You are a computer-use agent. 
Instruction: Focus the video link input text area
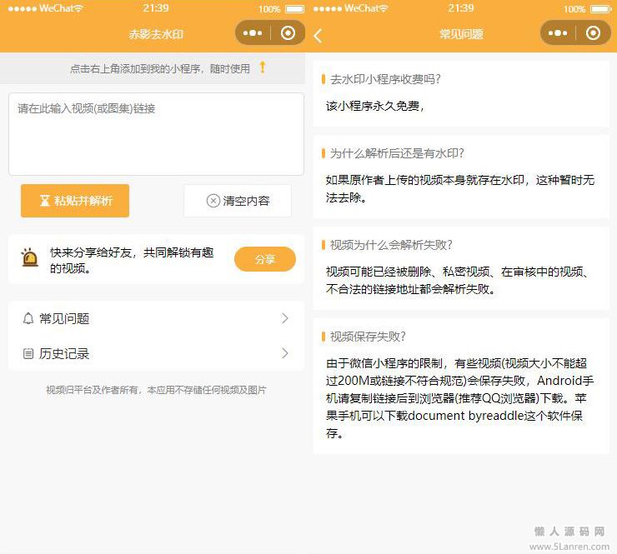156,133
